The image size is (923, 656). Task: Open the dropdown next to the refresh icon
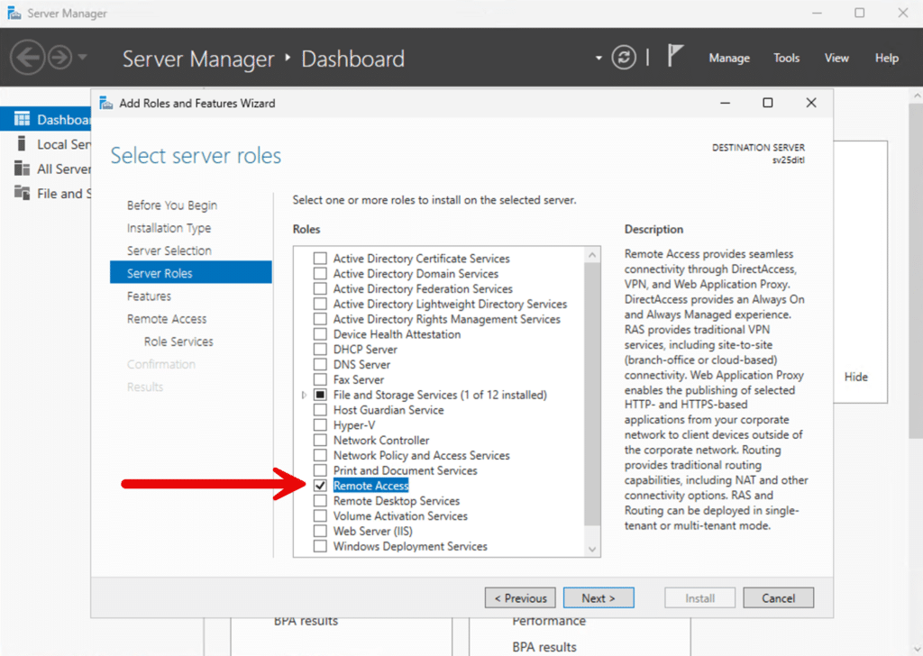pyautogui.click(x=599, y=56)
